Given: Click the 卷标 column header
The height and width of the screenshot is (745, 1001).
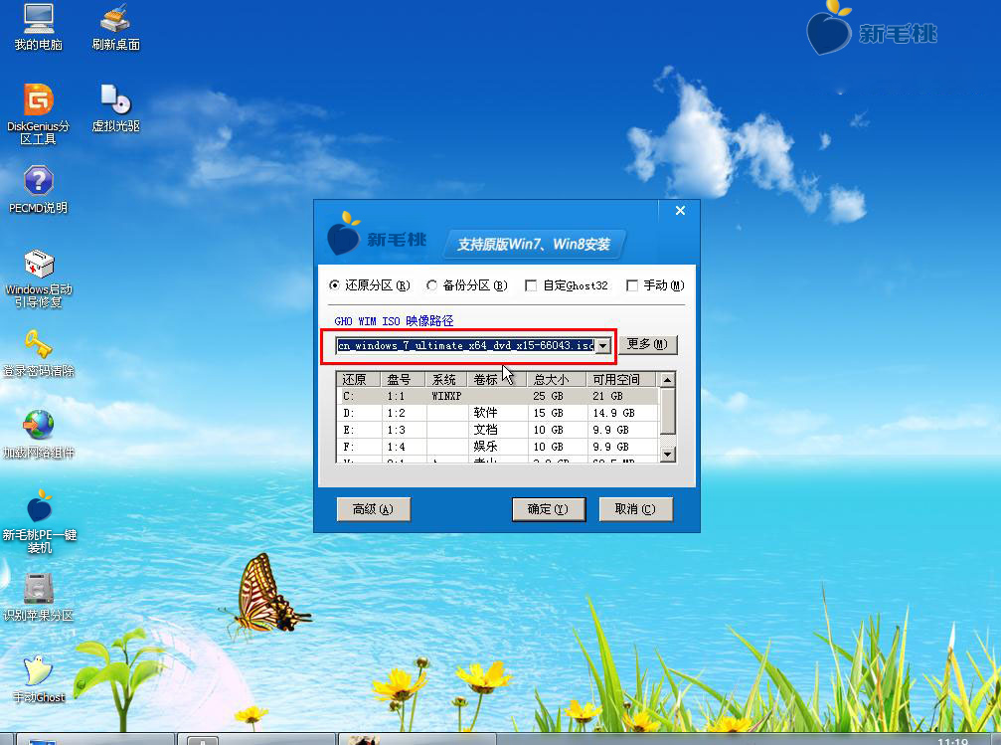Looking at the screenshot, I should [497, 380].
